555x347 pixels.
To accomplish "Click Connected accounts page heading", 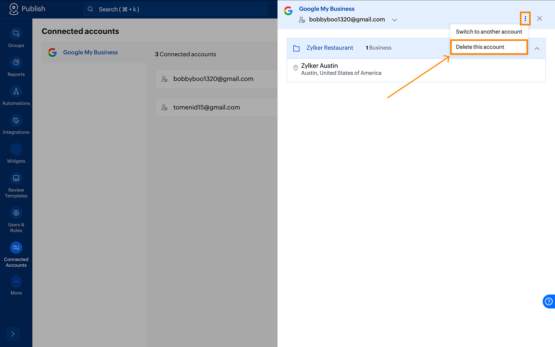I will 80,31.
